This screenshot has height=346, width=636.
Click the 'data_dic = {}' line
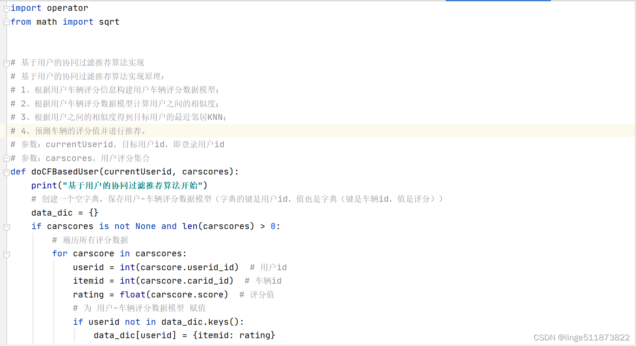[x=65, y=213]
